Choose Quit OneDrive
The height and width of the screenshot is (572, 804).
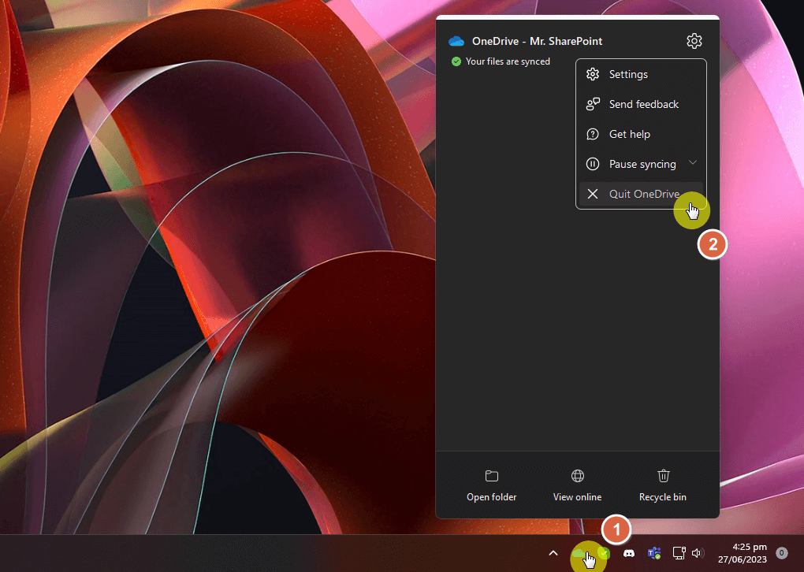pos(641,195)
